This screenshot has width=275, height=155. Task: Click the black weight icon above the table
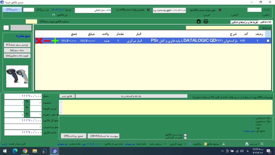(x=198, y=21)
